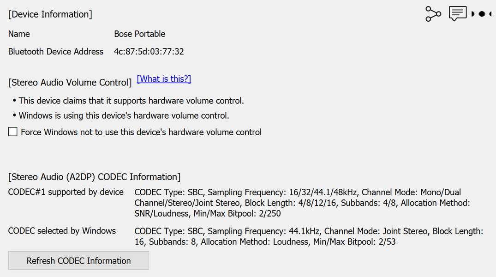Open the "What is this?" help link
Image resolution: width=496 pixels, height=277 pixels.
[164, 79]
